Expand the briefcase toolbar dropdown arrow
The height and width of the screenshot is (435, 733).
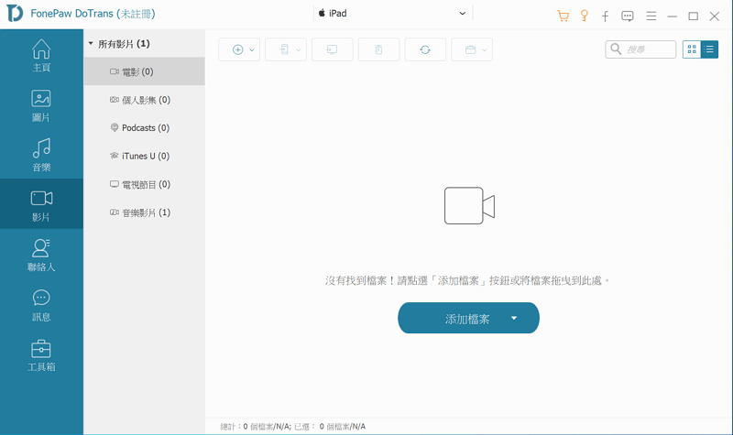[x=485, y=50]
